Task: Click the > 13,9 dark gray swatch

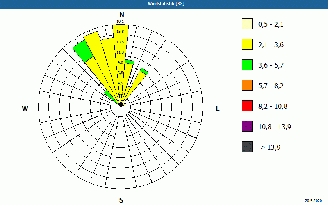Action: [x=247, y=147]
